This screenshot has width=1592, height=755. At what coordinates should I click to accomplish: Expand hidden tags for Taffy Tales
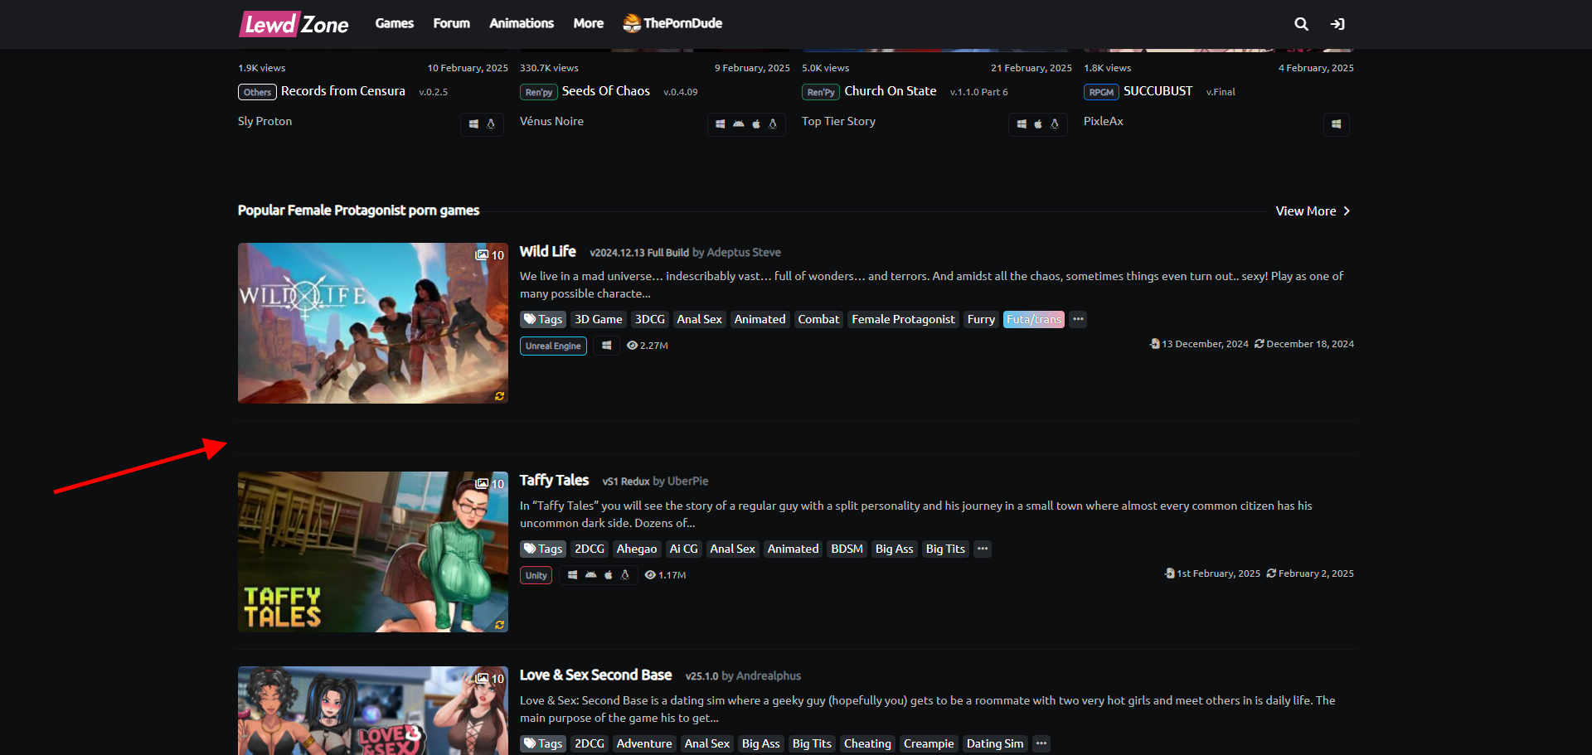point(982,549)
